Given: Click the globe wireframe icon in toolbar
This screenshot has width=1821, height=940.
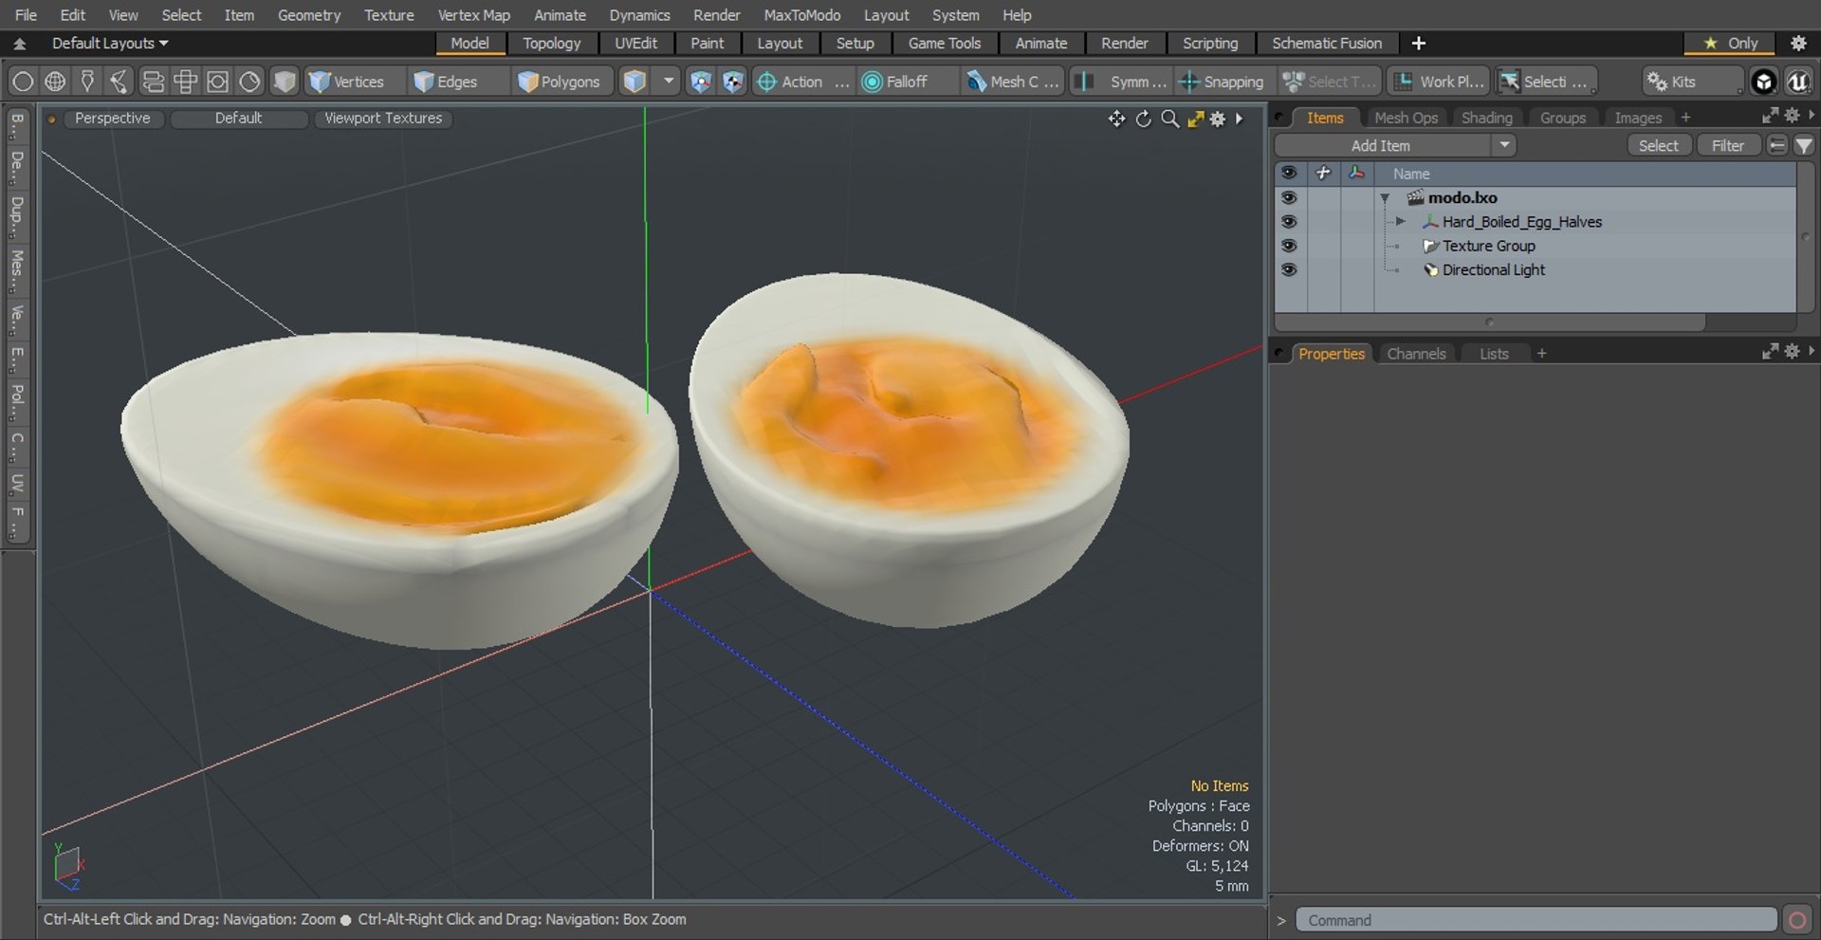Looking at the screenshot, I should click(x=55, y=82).
